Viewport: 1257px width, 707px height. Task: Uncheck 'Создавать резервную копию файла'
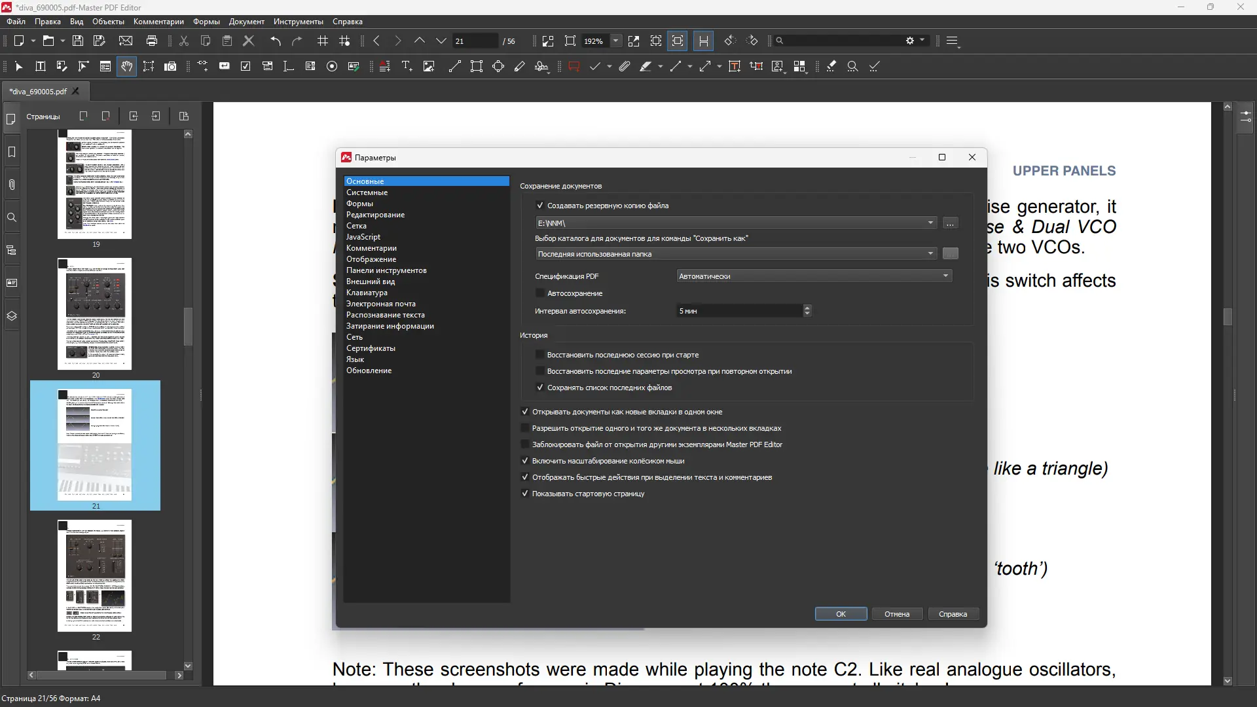[x=540, y=205]
